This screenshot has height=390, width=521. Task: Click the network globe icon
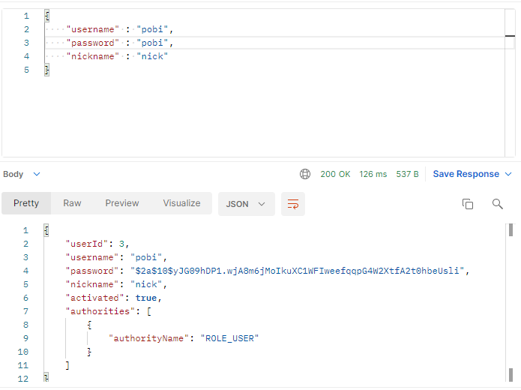(x=304, y=174)
